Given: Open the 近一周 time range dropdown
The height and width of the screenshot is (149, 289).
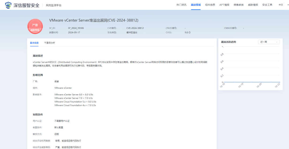Looking at the screenshot, I should [x=269, y=42].
